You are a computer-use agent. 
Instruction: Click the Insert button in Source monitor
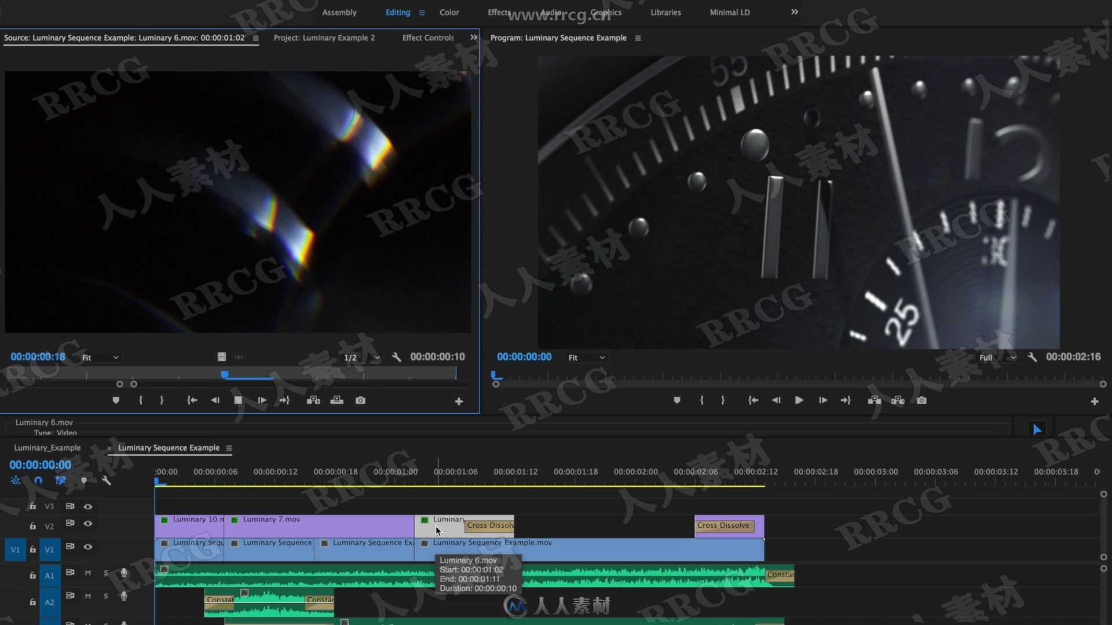(313, 400)
